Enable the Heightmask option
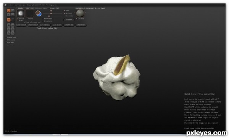 48,19
